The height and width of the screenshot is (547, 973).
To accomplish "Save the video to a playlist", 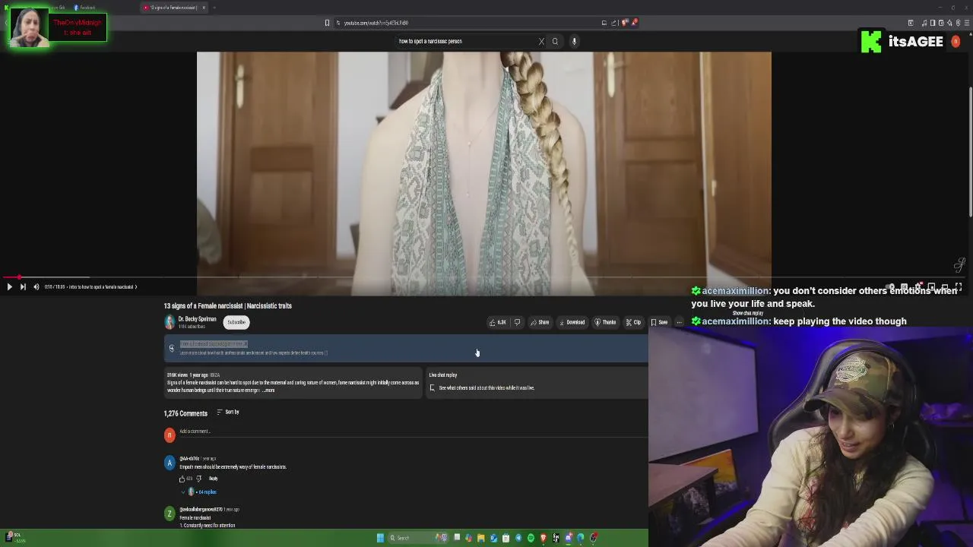I will coord(659,322).
